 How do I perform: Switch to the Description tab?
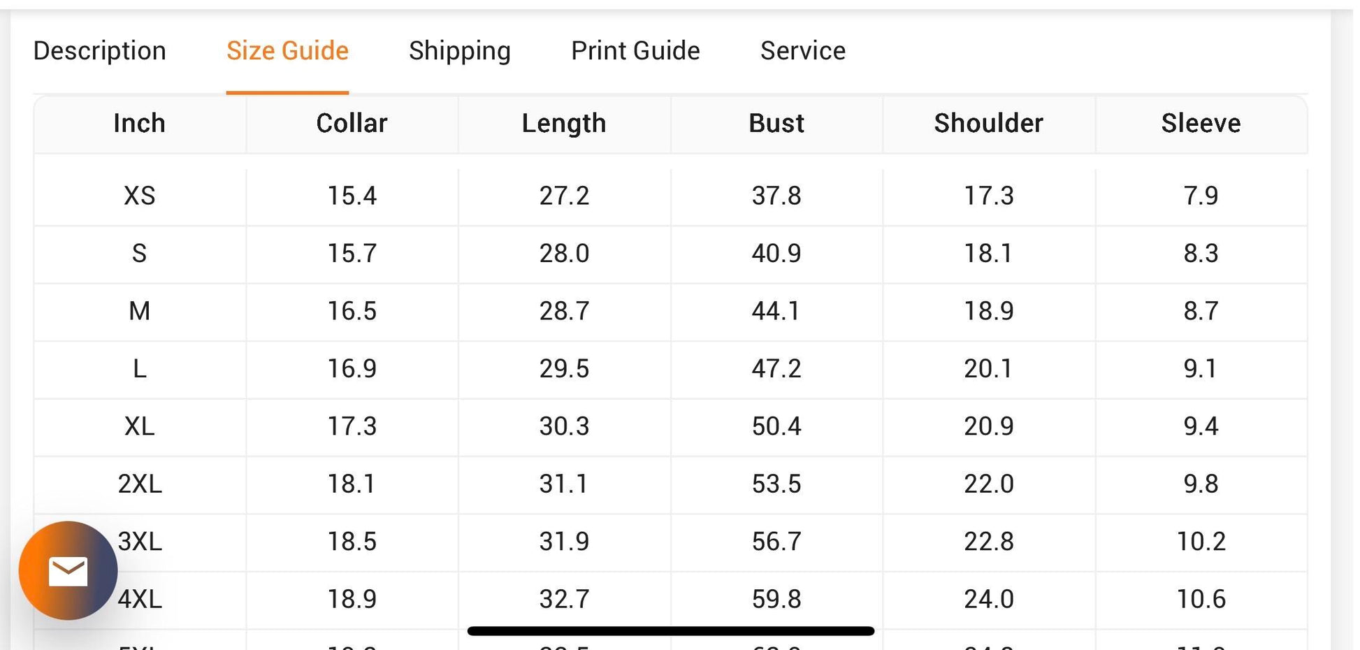coord(100,51)
